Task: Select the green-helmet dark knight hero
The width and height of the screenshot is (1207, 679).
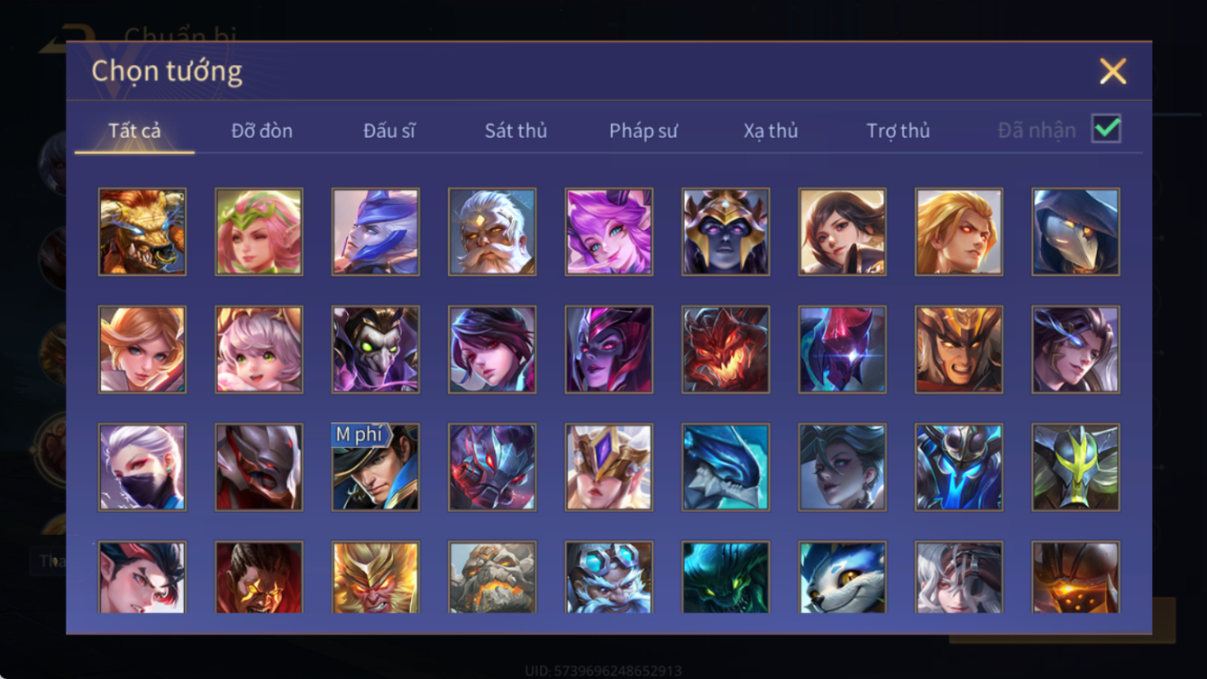Action: point(1075,467)
